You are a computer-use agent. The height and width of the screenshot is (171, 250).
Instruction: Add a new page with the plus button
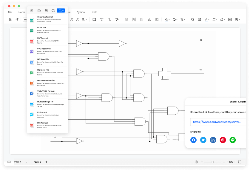coord(46,162)
